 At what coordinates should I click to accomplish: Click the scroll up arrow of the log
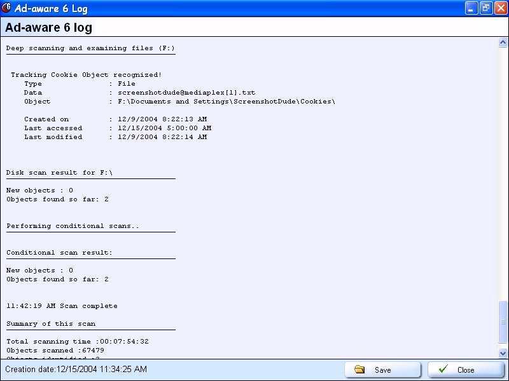(x=503, y=43)
